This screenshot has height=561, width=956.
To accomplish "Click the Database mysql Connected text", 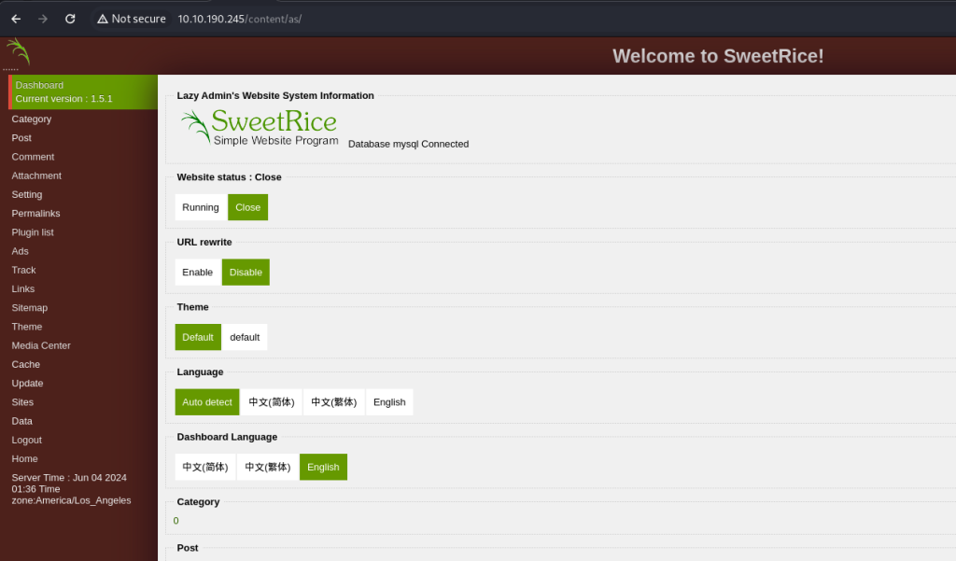I will (x=409, y=144).
